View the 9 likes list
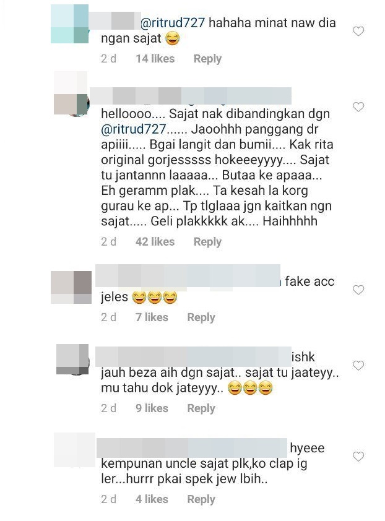 point(152,408)
